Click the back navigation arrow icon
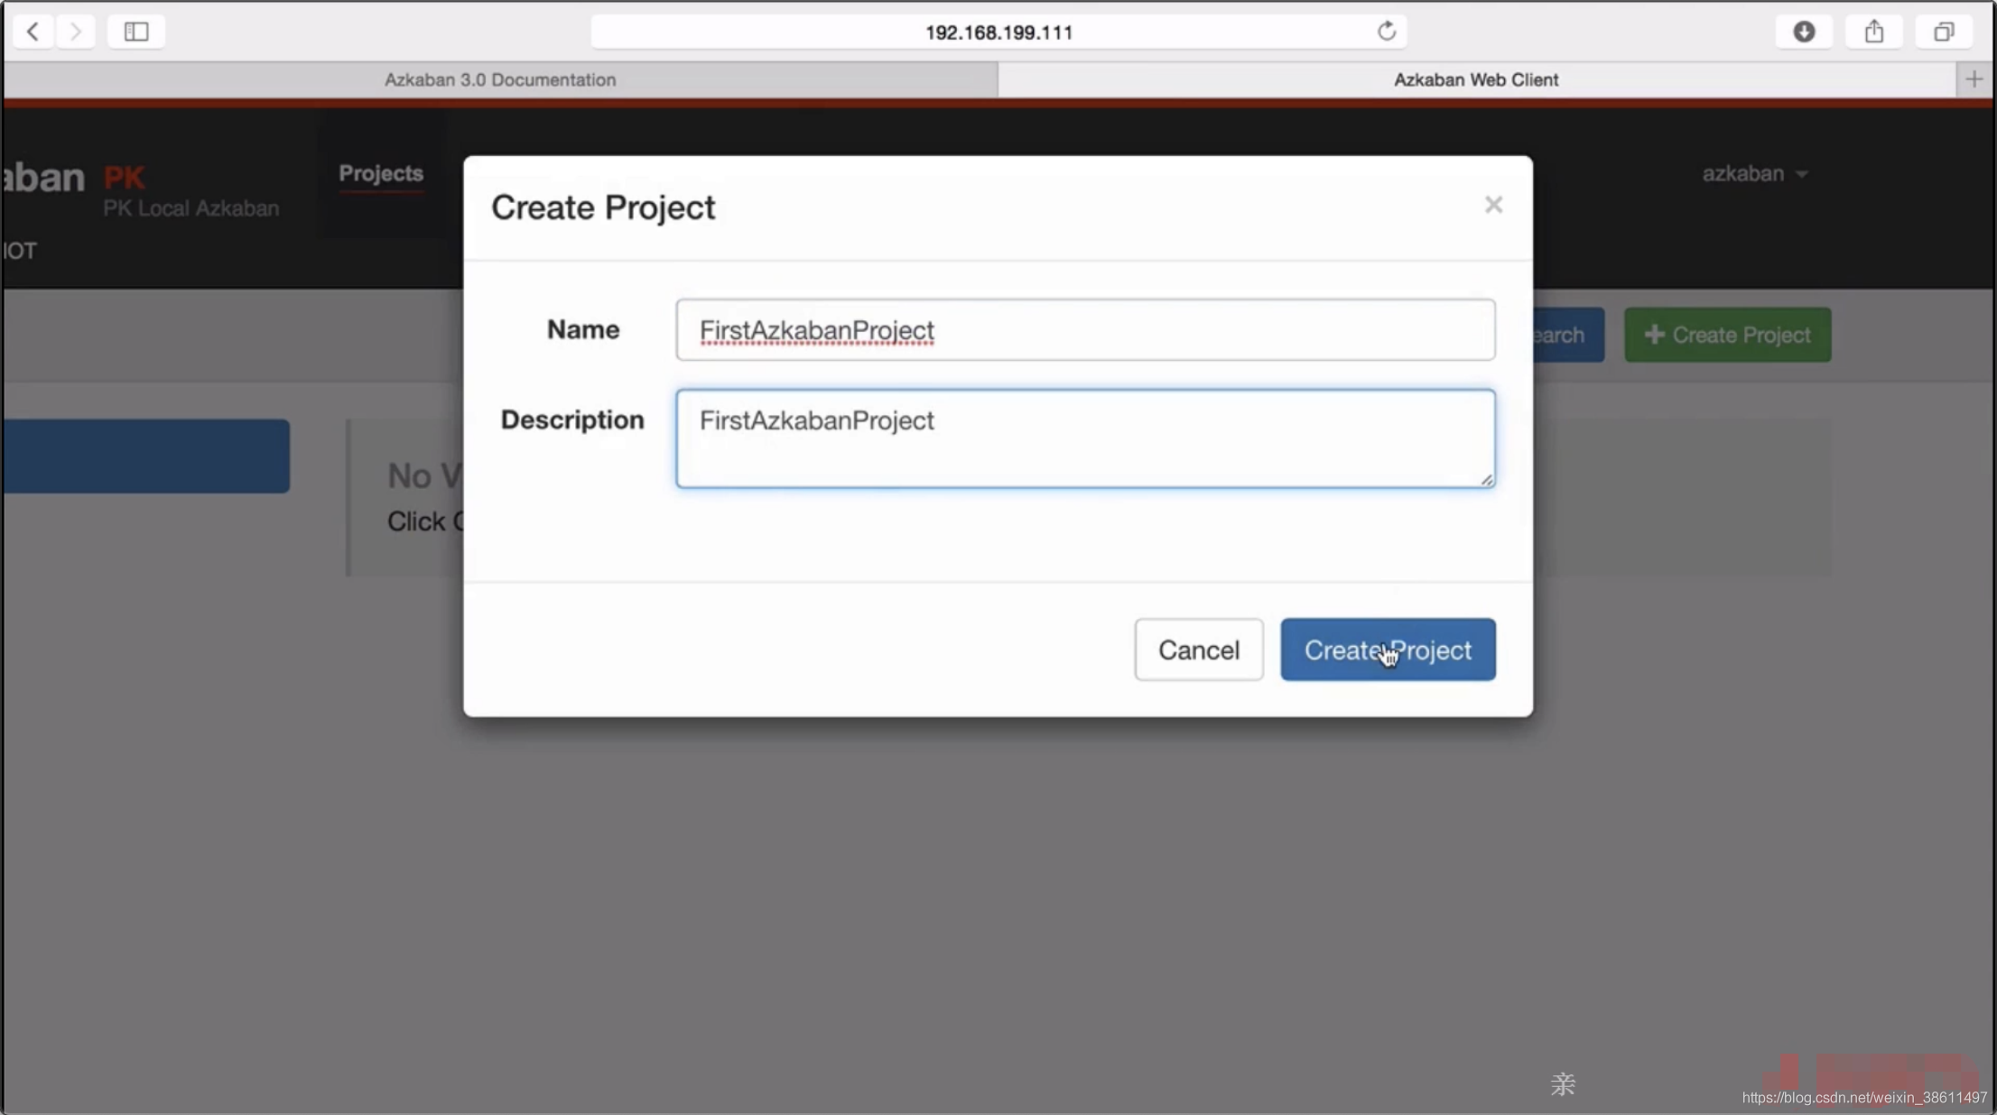 [33, 32]
